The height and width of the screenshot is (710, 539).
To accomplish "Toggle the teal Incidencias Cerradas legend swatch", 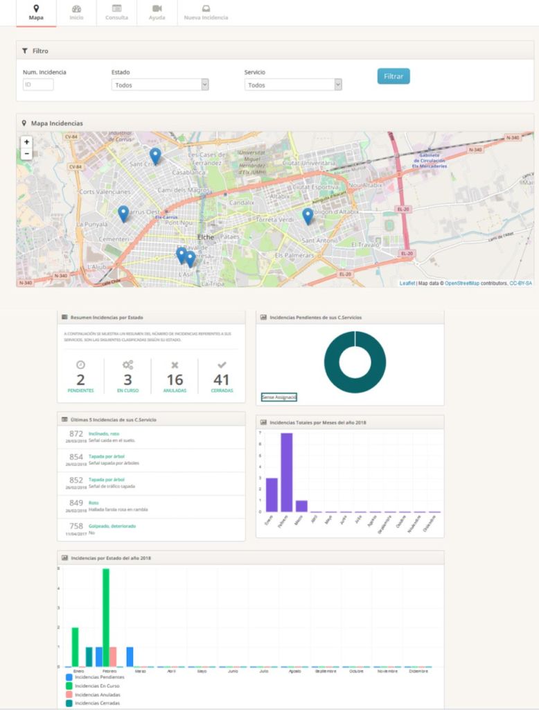I will click(x=69, y=703).
